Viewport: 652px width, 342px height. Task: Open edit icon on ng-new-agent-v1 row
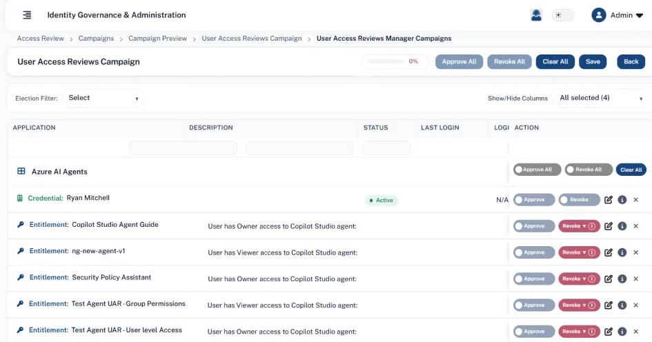[x=609, y=252]
